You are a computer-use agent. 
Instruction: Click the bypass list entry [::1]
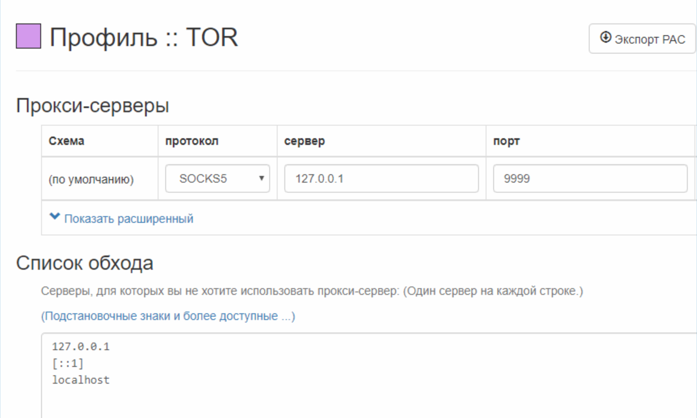coord(68,363)
